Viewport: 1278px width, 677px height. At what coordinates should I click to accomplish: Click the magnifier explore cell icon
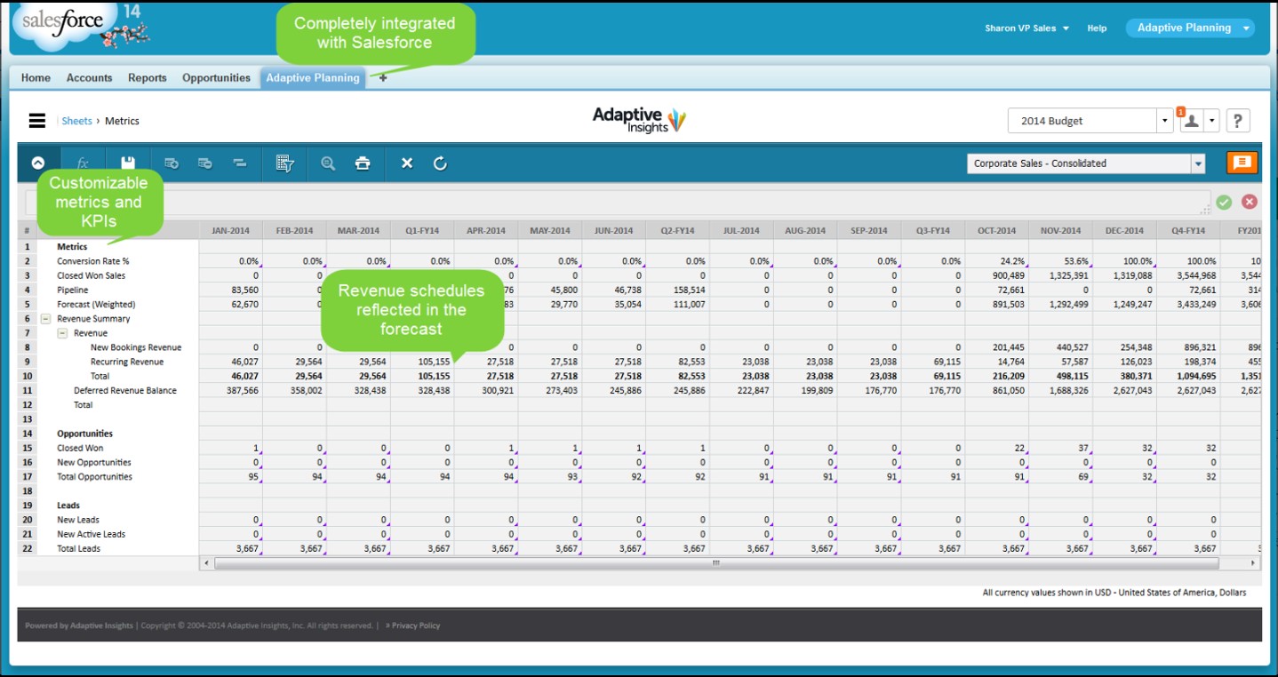[328, 163]
